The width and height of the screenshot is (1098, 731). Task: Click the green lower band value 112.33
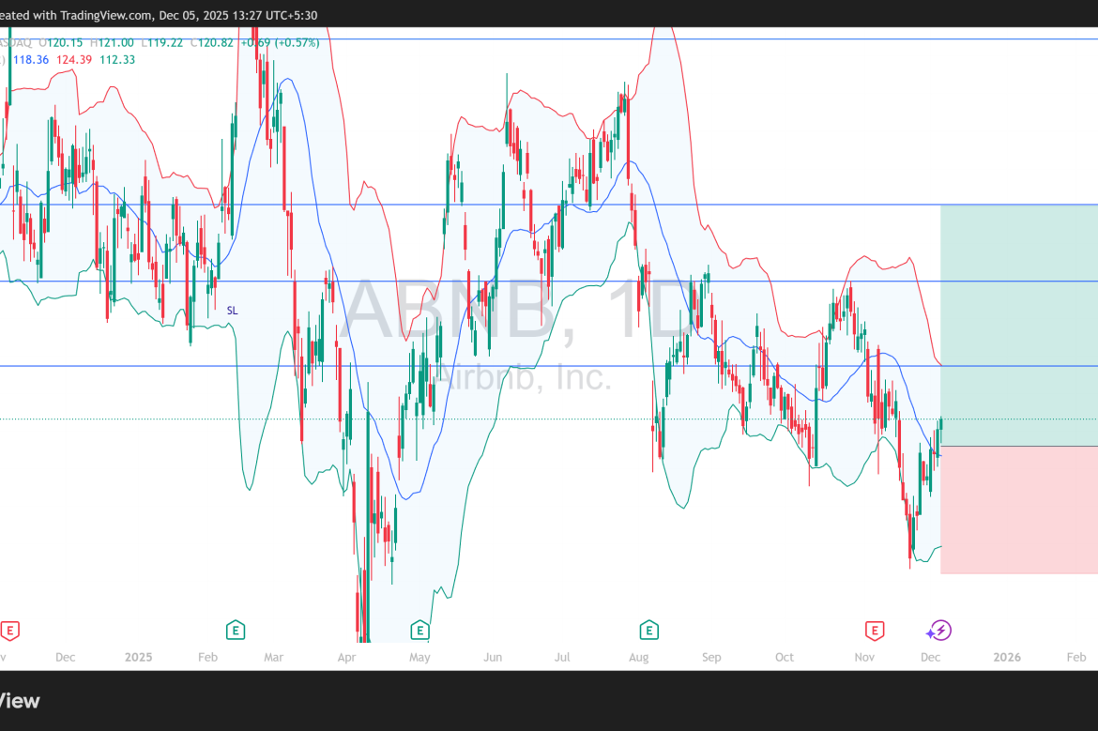click(117, 59)
